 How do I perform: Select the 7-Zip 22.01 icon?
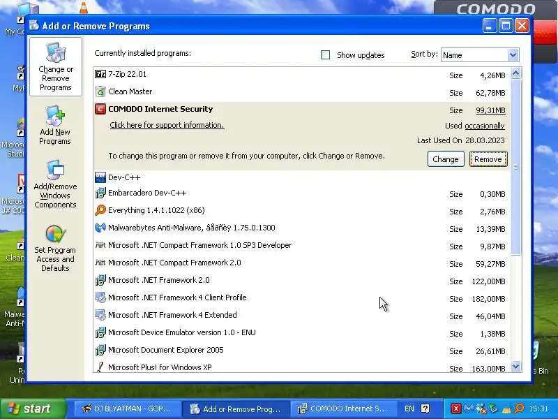click(100, 74)
